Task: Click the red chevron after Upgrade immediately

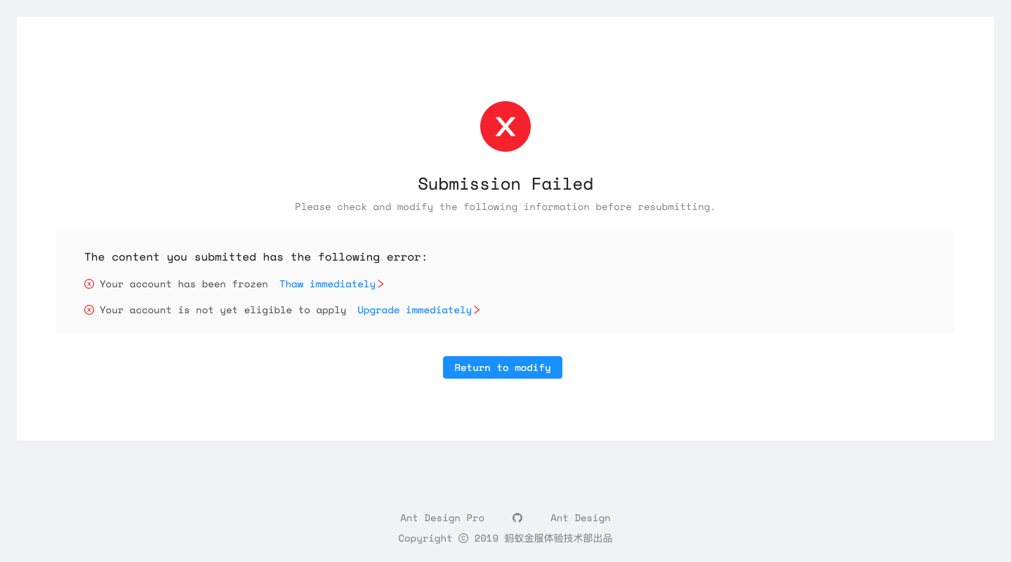Action: click(477, 310)
